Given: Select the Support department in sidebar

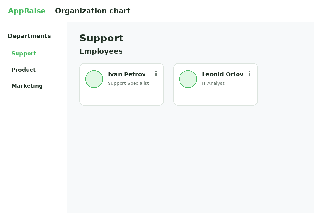Looking at the screenshot, I should (x=24, y=54).
